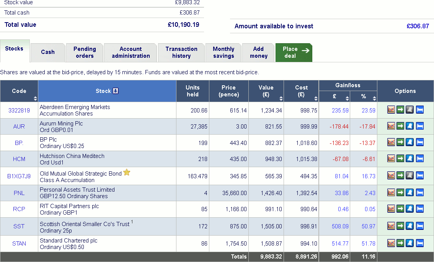The width and height of the screenshot is (434, 262).
Task: Open price chart icon for Aberdeen Emerging Markets
Action: pyautogui.click(x=391, y=110)
